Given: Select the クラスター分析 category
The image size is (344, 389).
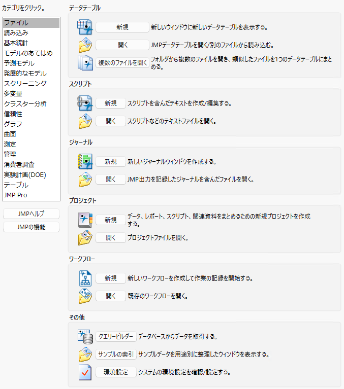Looking at the screenshot, I should click(32, 104).
